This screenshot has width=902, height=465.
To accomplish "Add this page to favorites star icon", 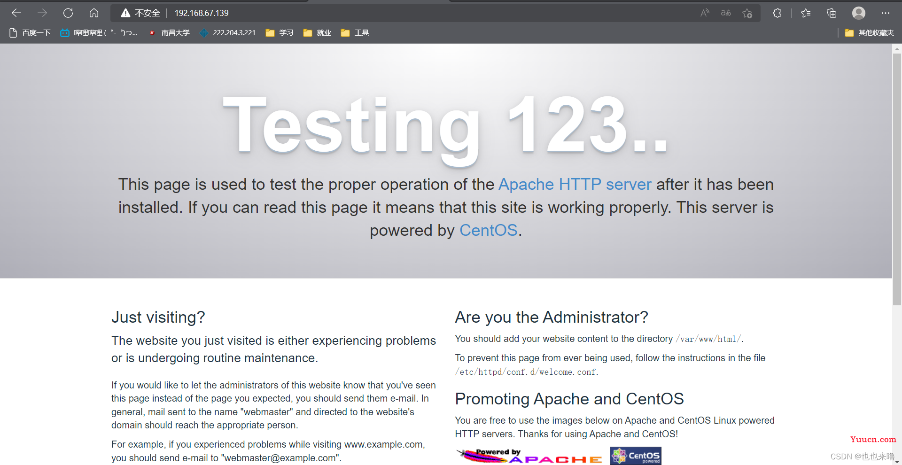I will 747,13.
